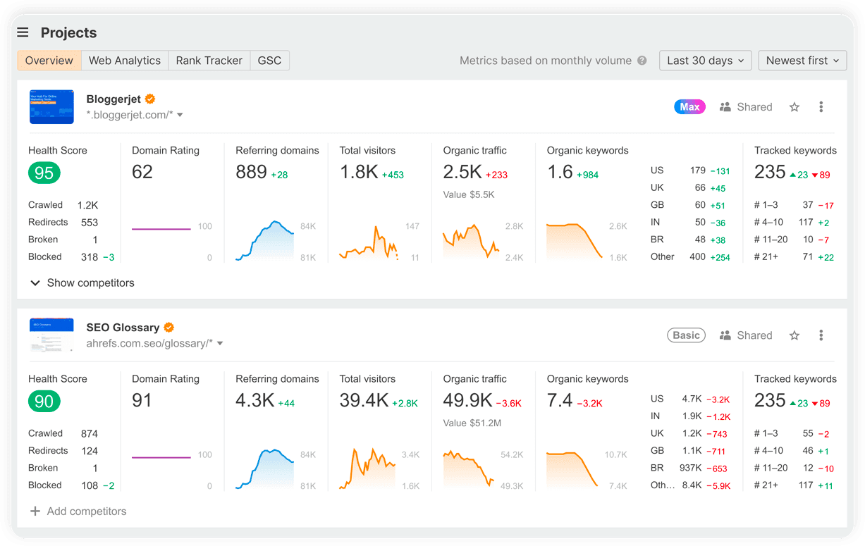The width and height of the screenshot is (865, 546).
Task: Switch to the Web Analytics tab
Action: [x=125, y=61]
